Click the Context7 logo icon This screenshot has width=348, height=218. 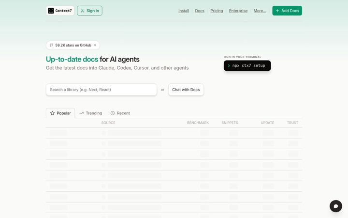[x=51, y=11]
